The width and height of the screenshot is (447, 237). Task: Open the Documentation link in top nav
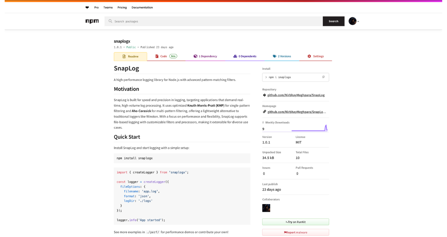coord(142,7)
